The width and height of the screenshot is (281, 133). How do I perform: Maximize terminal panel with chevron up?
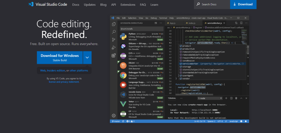[x=241, y=98]
